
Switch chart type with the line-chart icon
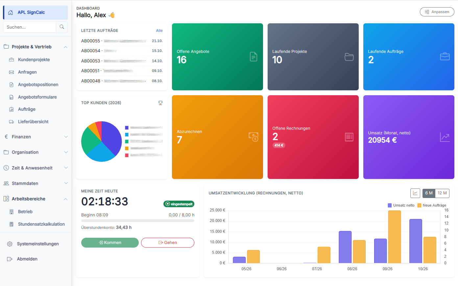click(x=415, y=193)
